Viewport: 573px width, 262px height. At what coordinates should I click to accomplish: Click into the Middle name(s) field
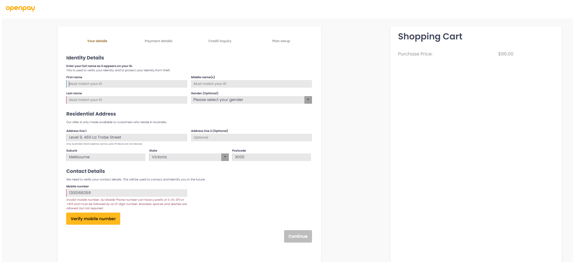point(251,84)
